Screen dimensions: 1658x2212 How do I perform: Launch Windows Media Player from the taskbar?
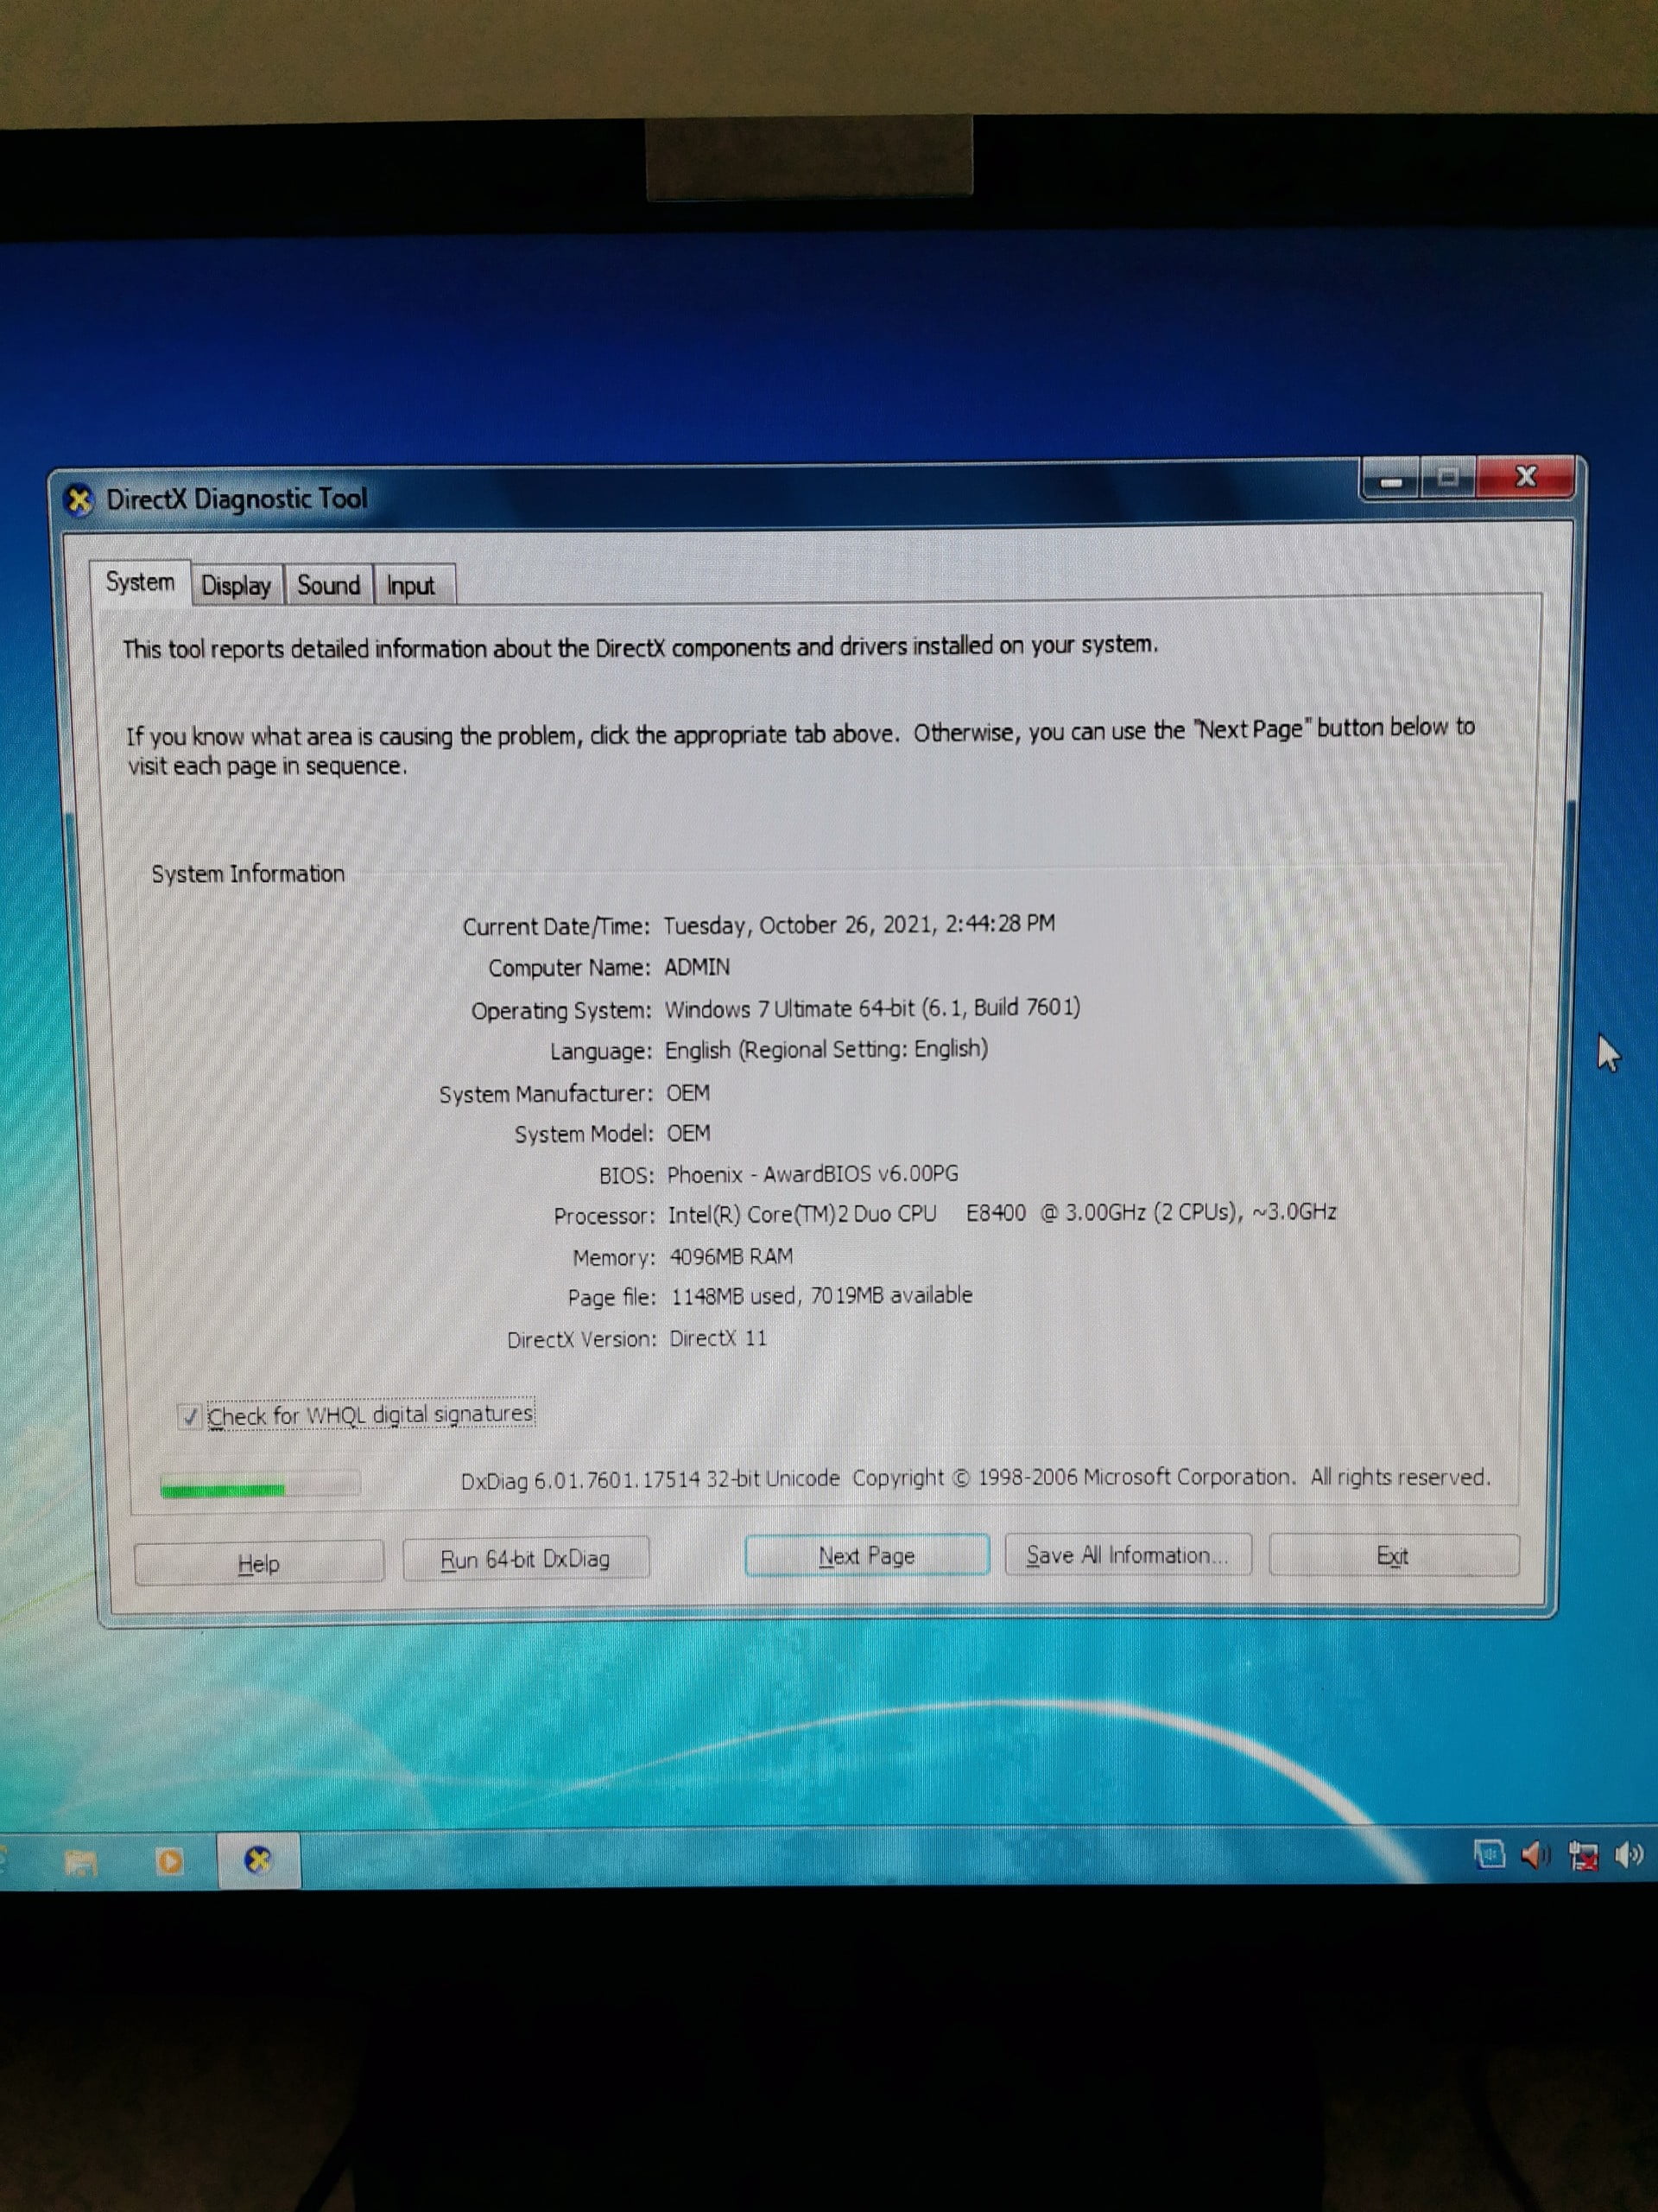pos(170,1861)
